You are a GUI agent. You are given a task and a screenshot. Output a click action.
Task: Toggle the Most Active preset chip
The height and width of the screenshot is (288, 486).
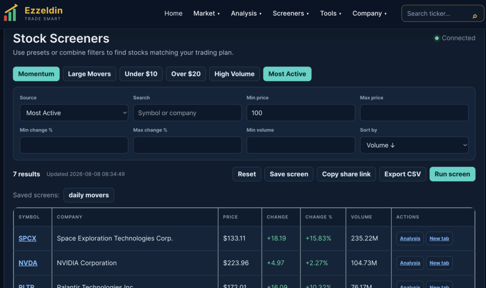coord(287,74)
